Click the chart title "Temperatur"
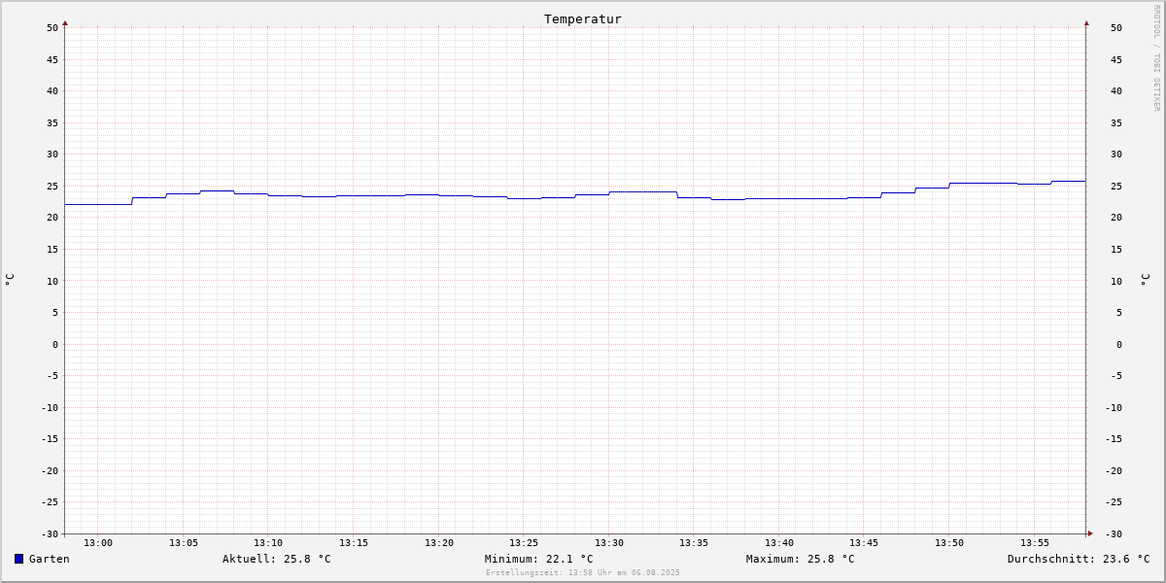The height and width of the screenshot is (583, 1166). [x=583, y=19]
